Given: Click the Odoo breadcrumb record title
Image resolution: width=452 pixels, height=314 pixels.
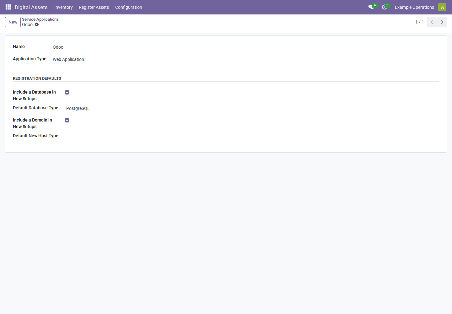Looking at the screenshot, I should tap(27, 24).
